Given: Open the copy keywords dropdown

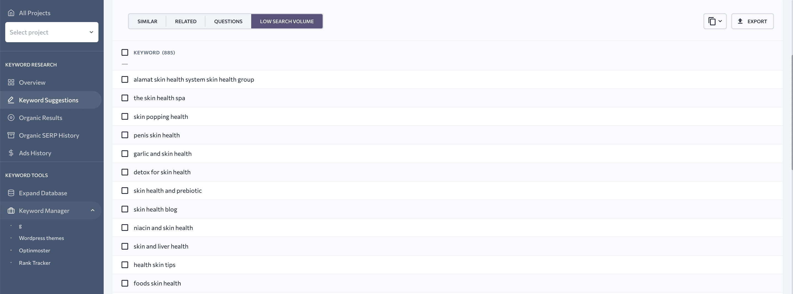Looking at the screenshot, I should [715, 21].
